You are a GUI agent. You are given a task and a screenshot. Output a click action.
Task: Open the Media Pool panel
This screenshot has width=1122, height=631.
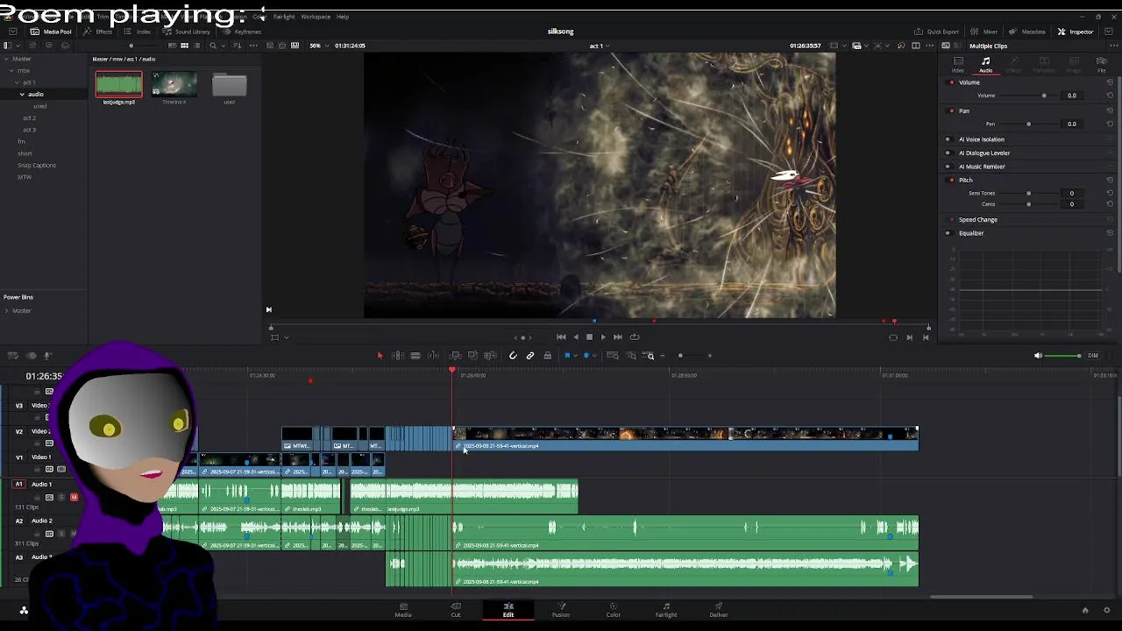click(51, 32)
